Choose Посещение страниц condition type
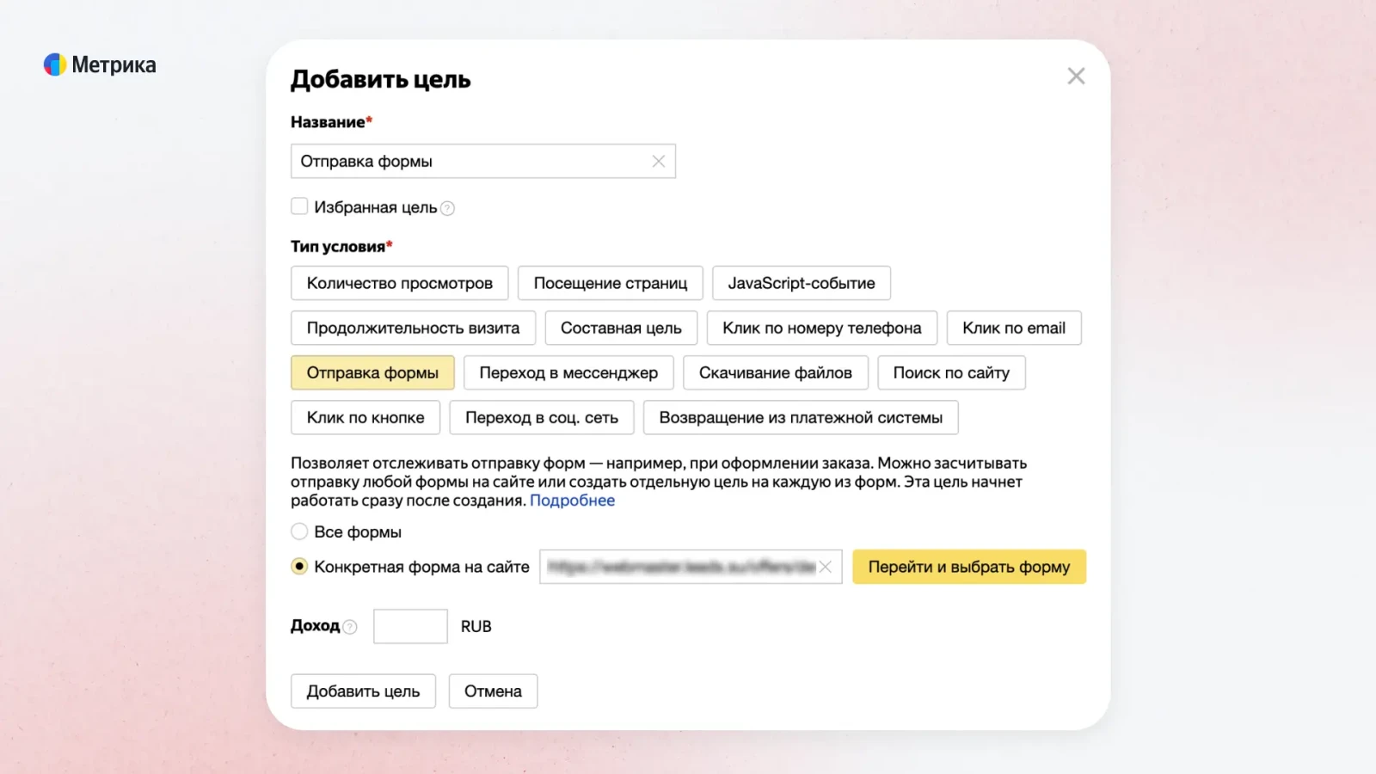The width and height of the screenshot is (1376, 774). coord(610,283)
